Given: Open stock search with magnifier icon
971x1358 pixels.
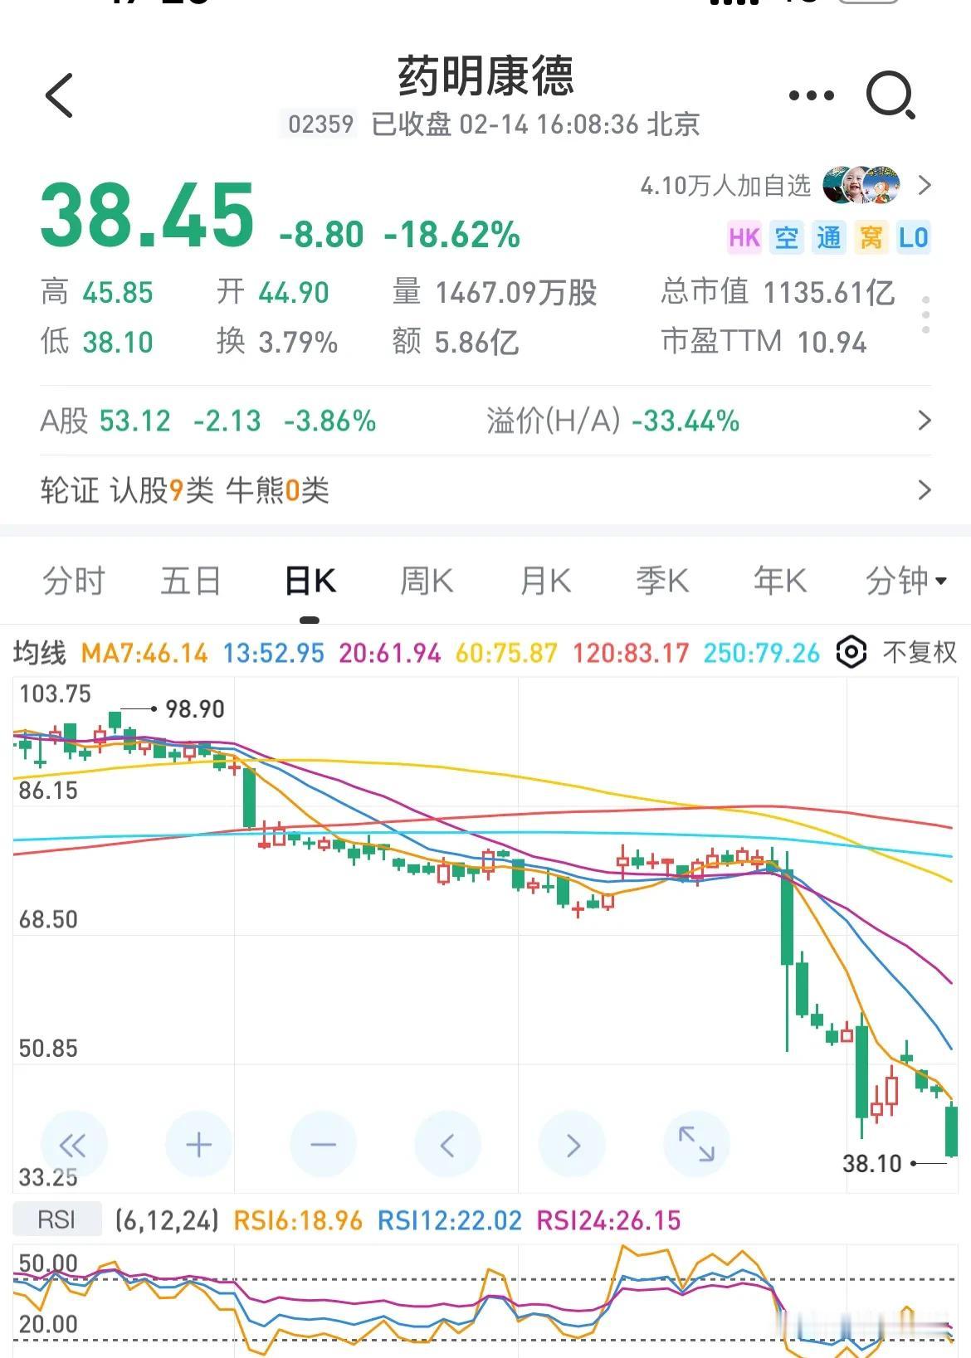Looking at the screenshot, I should pos(890,95).
